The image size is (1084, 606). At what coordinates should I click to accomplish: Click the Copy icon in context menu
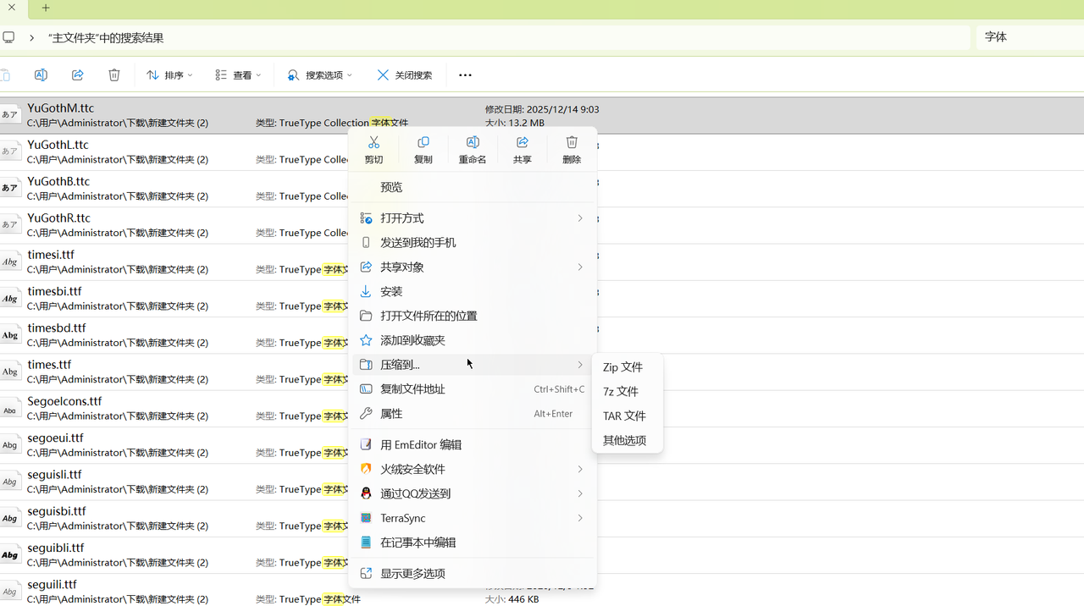[423, 142]
